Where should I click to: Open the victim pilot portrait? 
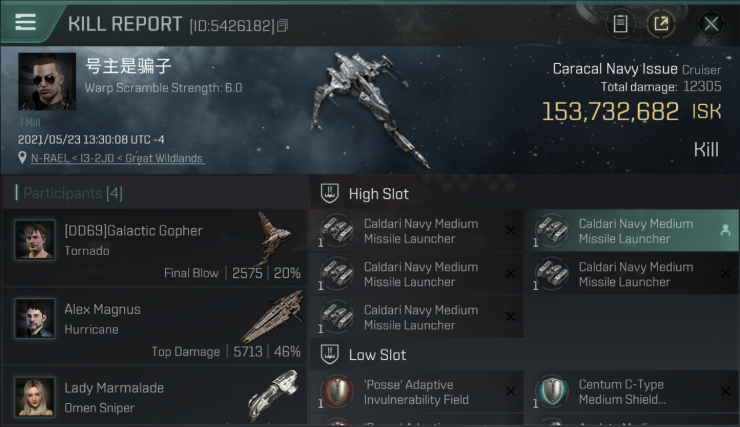[x=47, y=81]
